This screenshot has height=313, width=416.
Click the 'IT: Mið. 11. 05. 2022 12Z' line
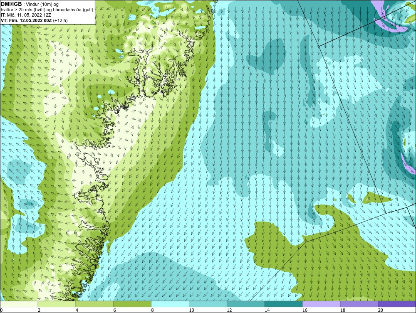(26, 15)
